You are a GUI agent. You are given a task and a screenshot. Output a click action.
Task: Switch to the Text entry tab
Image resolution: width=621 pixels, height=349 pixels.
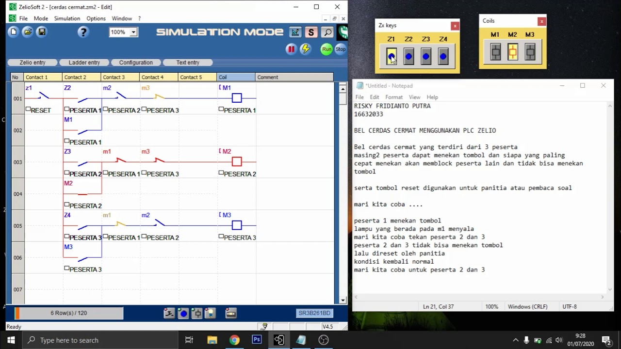(x=188, y=63)
